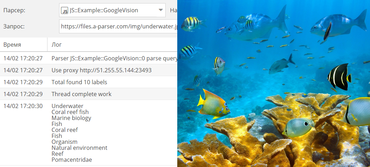Click the 'Coral reef' label result
The image size is (370, 167).
65,130
